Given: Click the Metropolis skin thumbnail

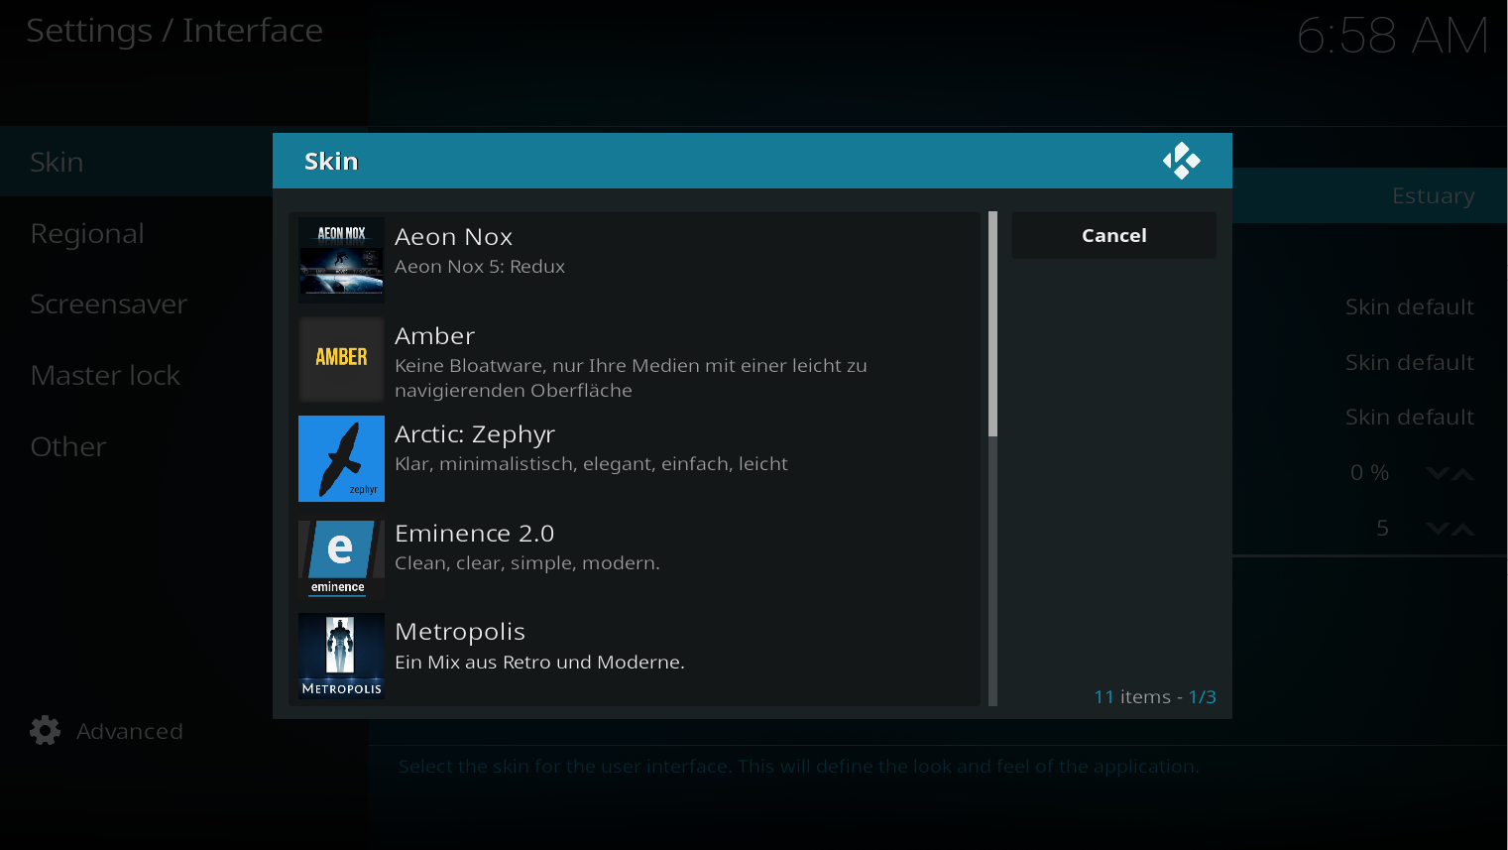Looking at the screenshot, I should pos(341,656).
